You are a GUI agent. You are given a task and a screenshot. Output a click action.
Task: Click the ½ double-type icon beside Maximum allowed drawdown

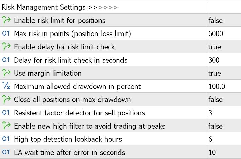click(x=6, y=86)
